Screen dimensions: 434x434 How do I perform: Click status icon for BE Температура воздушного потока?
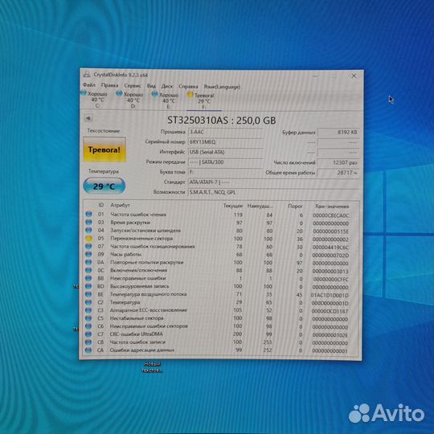[x=88, y=294]
